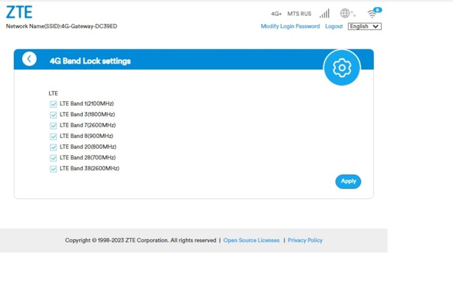
Task: Toggle LTE Band 20 (800MHz) checkbox
Action: (x=53, y=147)
